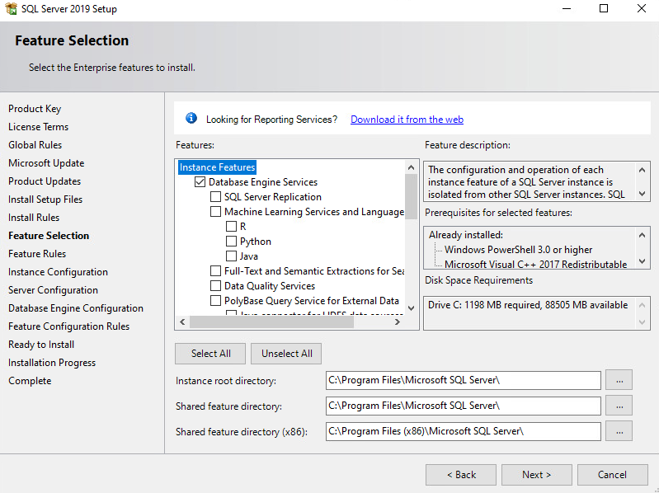The width and height of the screenshot is (659, 493).
Task: Browse for Instance root directory
Action: click(619, 380)
